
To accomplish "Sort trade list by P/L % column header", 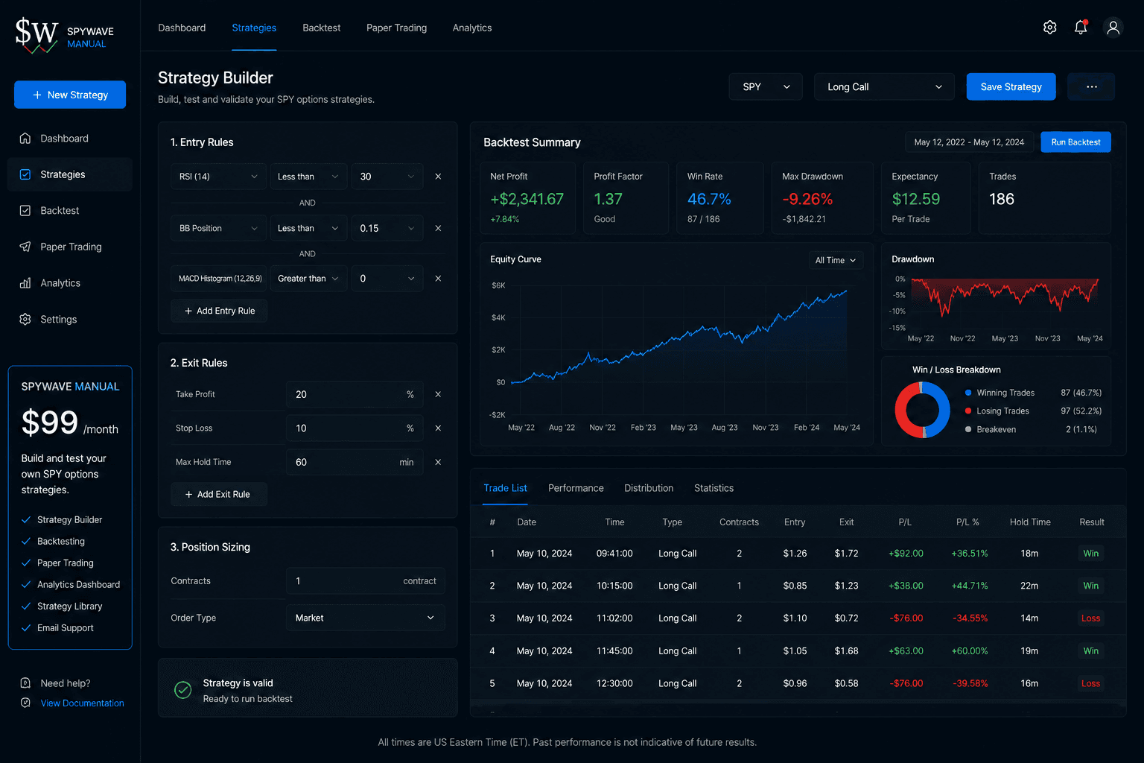I will coord(967,522).
